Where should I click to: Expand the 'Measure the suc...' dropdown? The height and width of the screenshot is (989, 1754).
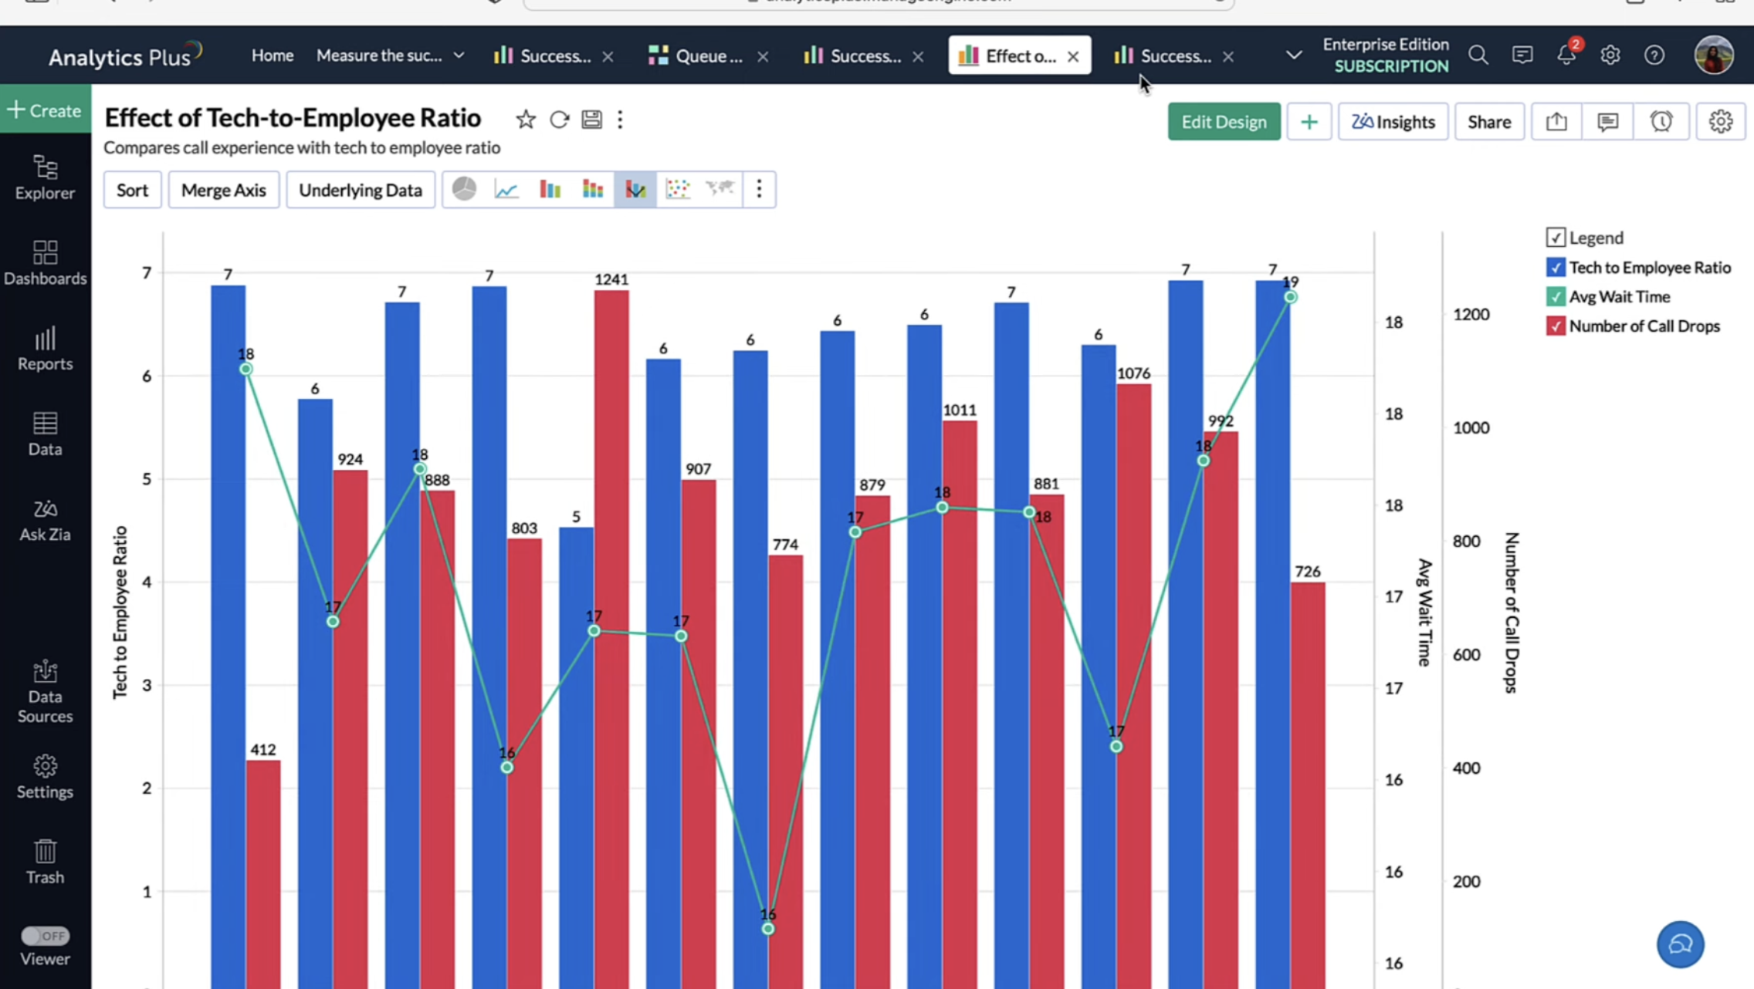[459, 56]
